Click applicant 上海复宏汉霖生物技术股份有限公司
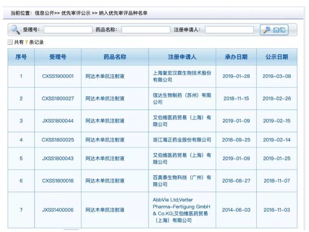This screenshot has height=232, width=309. coord(182,77)
